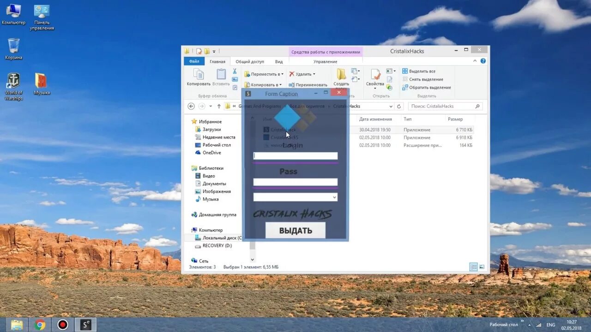Image resolution: width=591 pixels, height=332 pixels.
Task: Open the Управление ribbon tab
Action: (x=325, y=61)
